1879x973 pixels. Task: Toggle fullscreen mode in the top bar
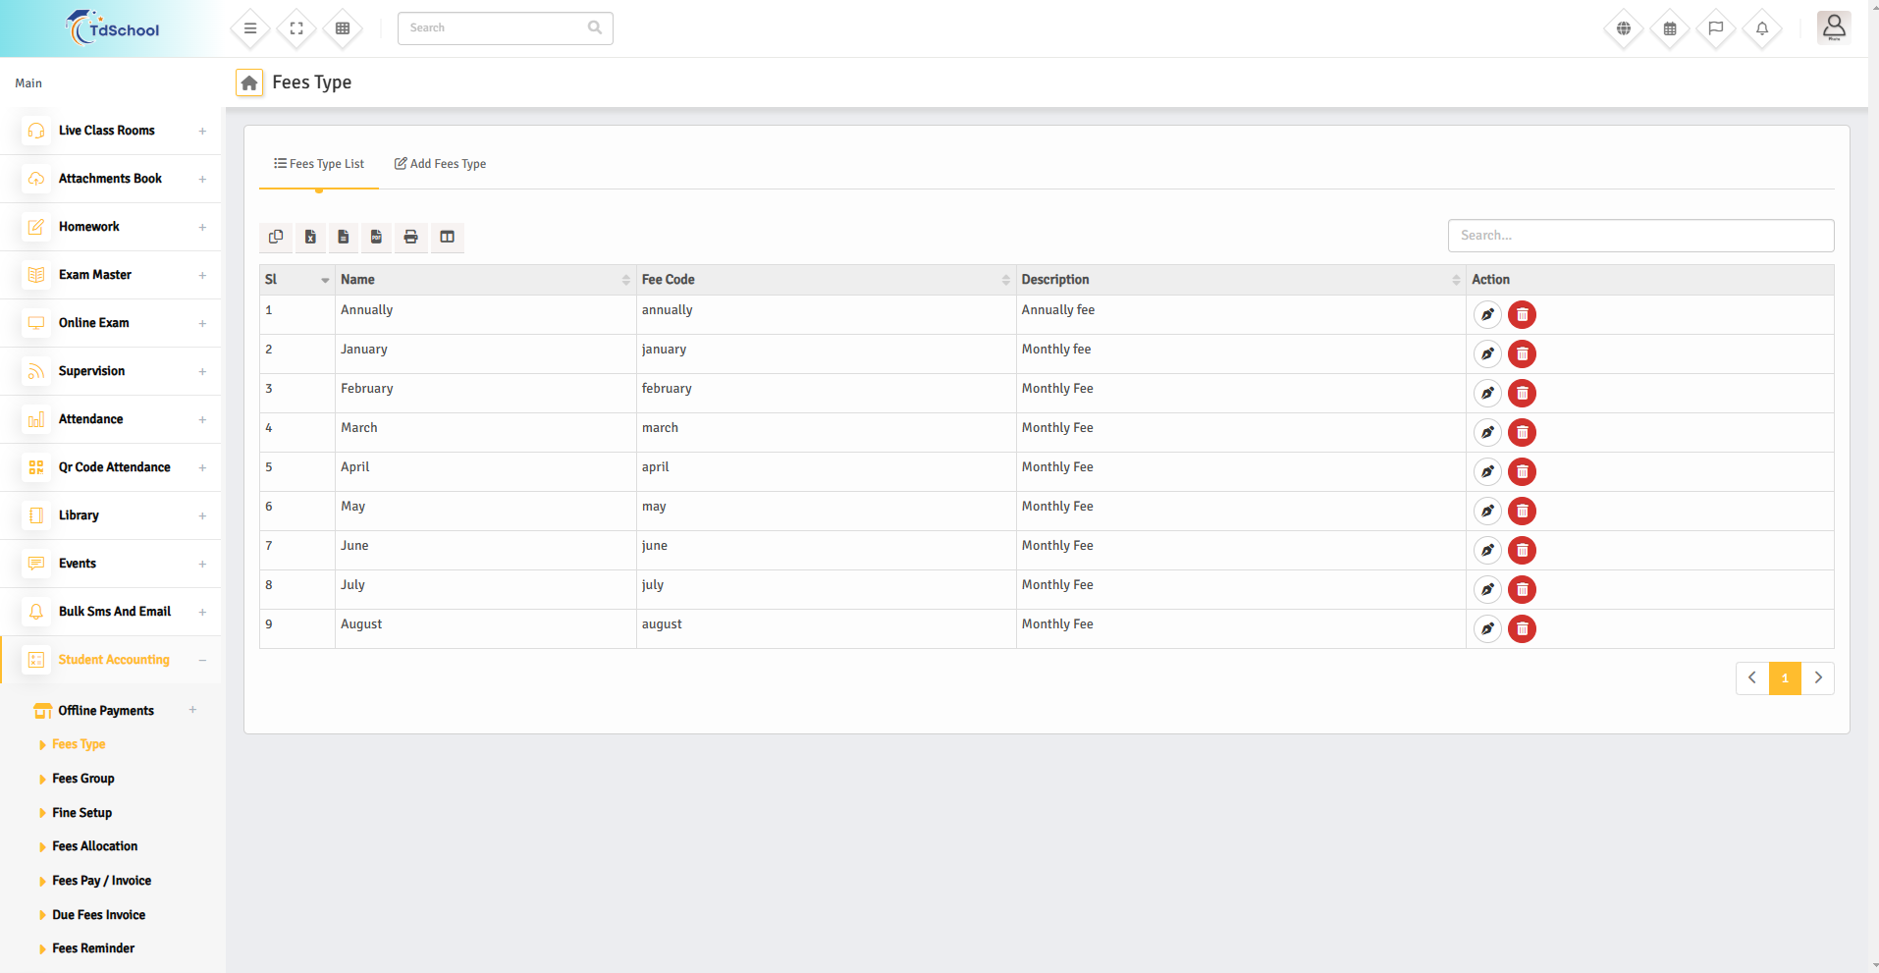tap(296, 28)
